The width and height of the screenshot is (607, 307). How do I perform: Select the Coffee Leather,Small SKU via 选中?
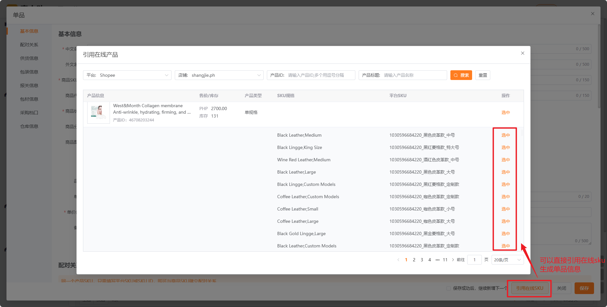[x=506, y=209]
